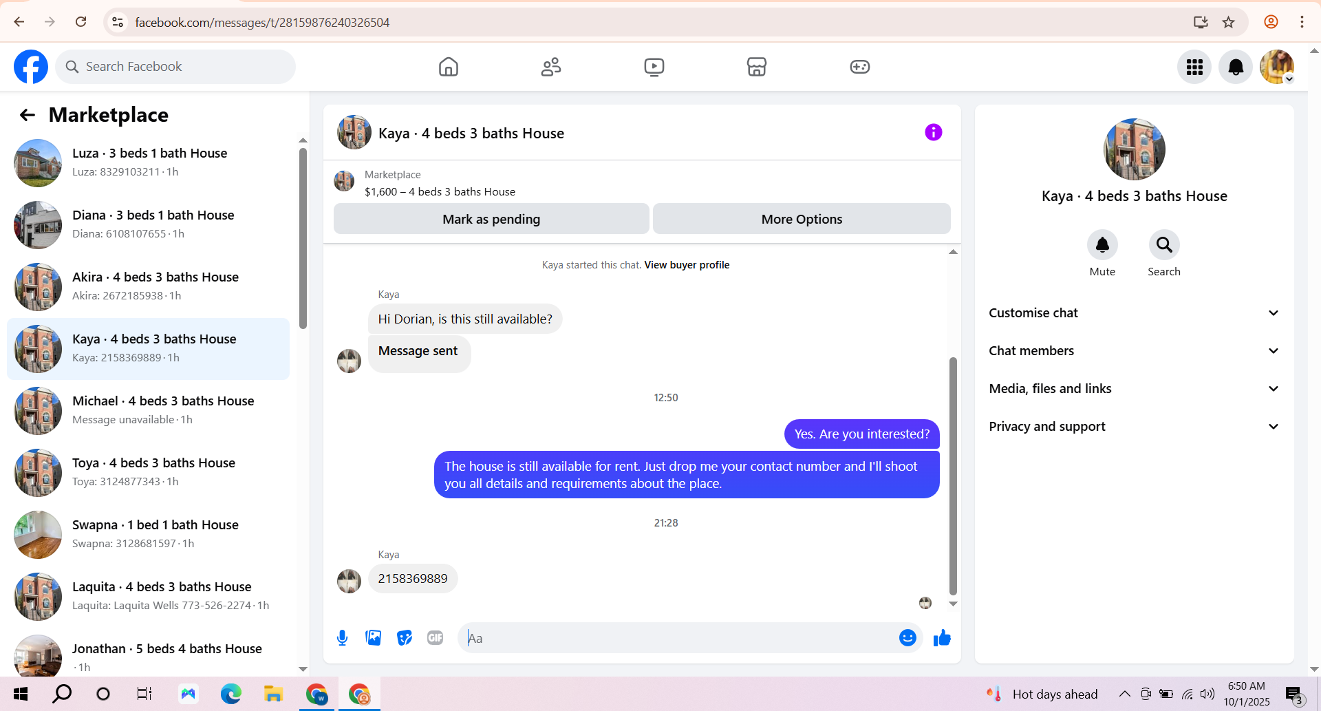Open the Chrome three-dot menu
The image size is (1321, 711).
pos(1302,22)
